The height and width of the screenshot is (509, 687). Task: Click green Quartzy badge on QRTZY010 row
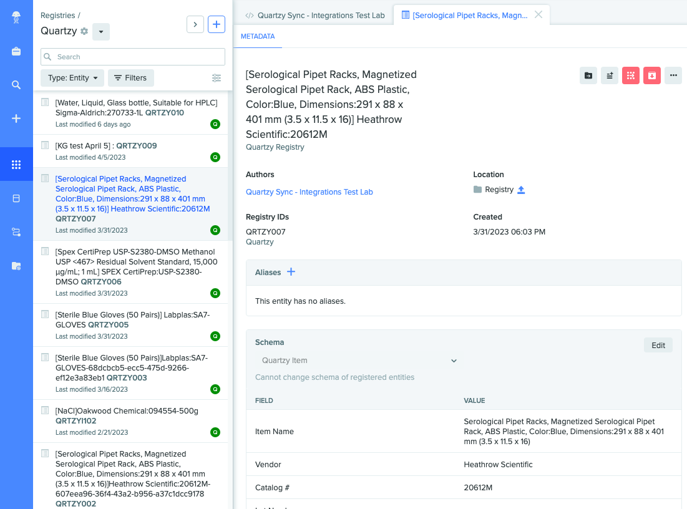(x=215, y=124)
